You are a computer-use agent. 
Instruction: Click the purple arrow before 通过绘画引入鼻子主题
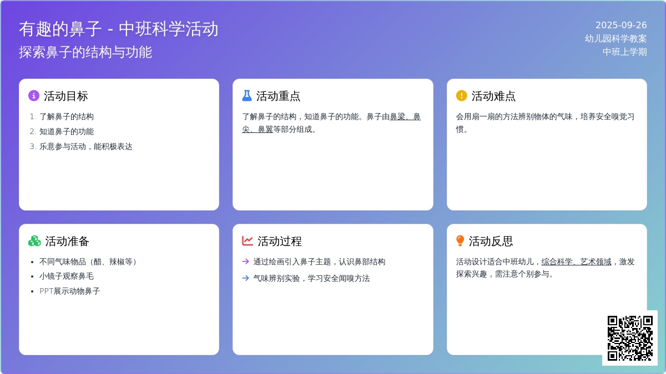246,262
